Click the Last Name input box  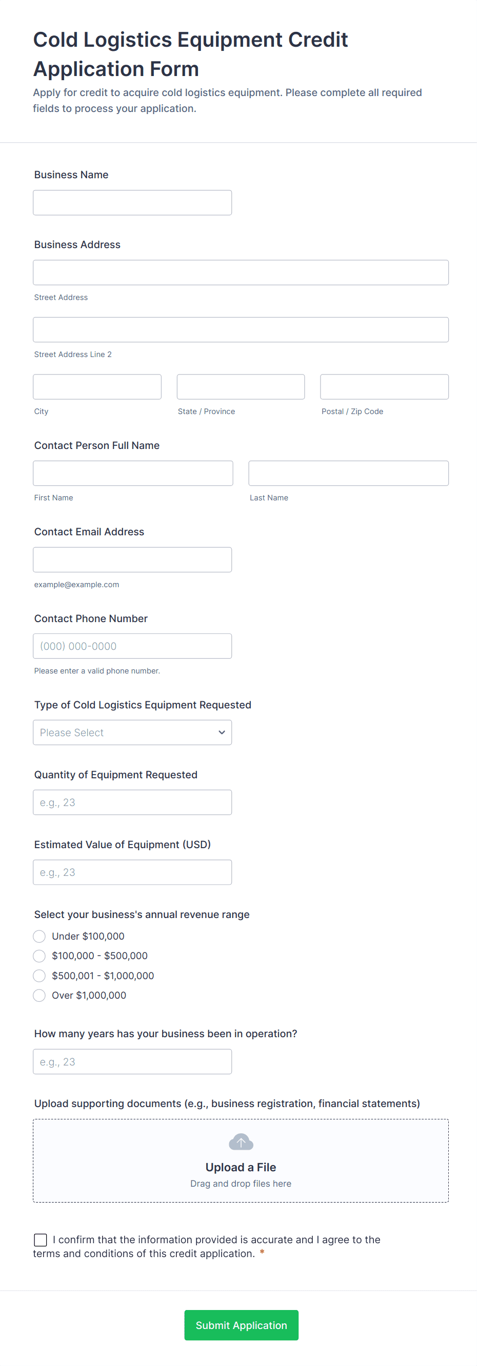point(348,473)
